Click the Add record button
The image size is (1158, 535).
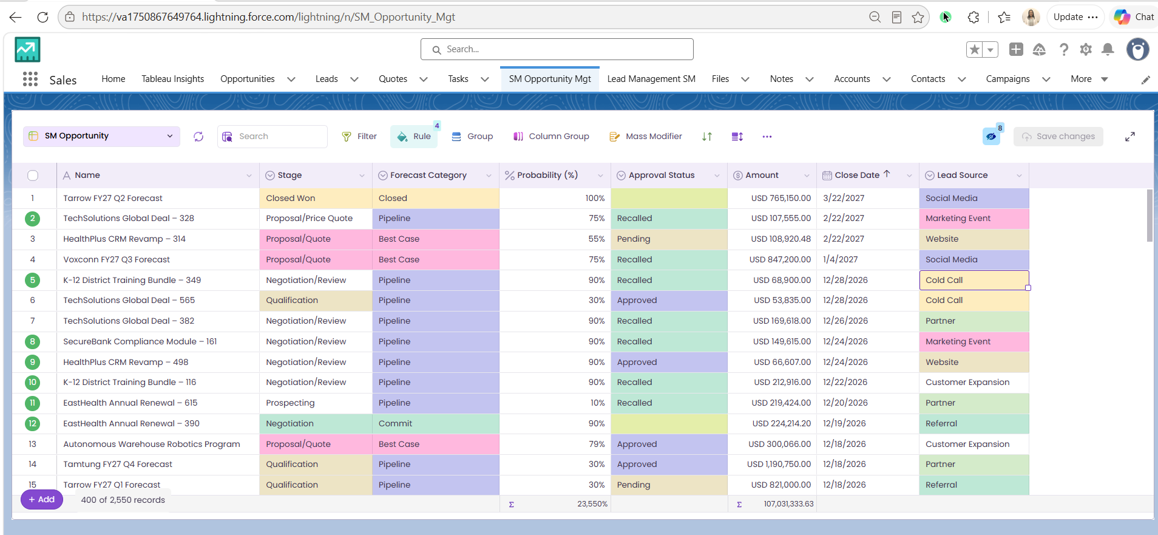(42, 499)
